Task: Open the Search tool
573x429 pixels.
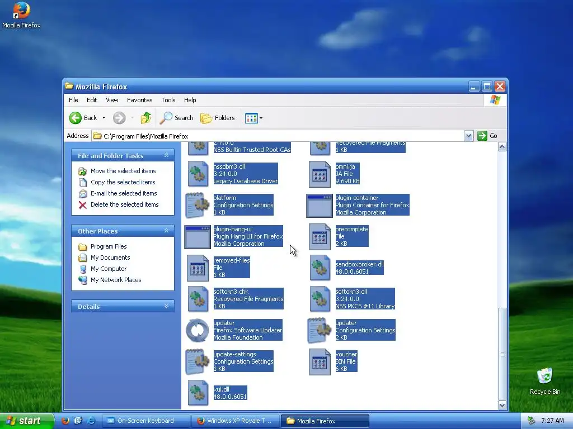Action: 177,118
